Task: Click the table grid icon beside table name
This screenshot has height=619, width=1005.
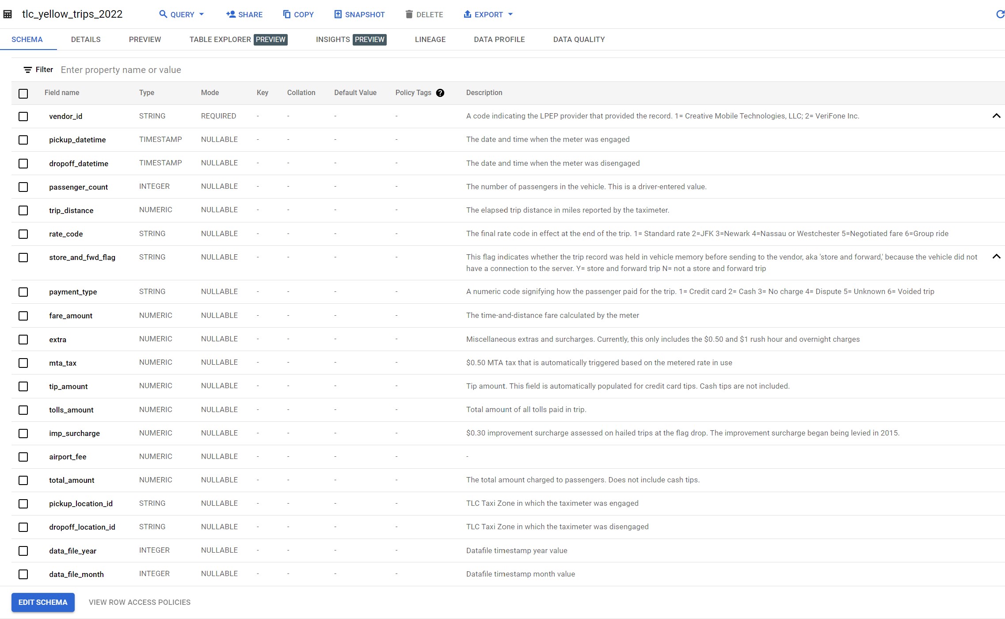Action: (x=8, y=14)
